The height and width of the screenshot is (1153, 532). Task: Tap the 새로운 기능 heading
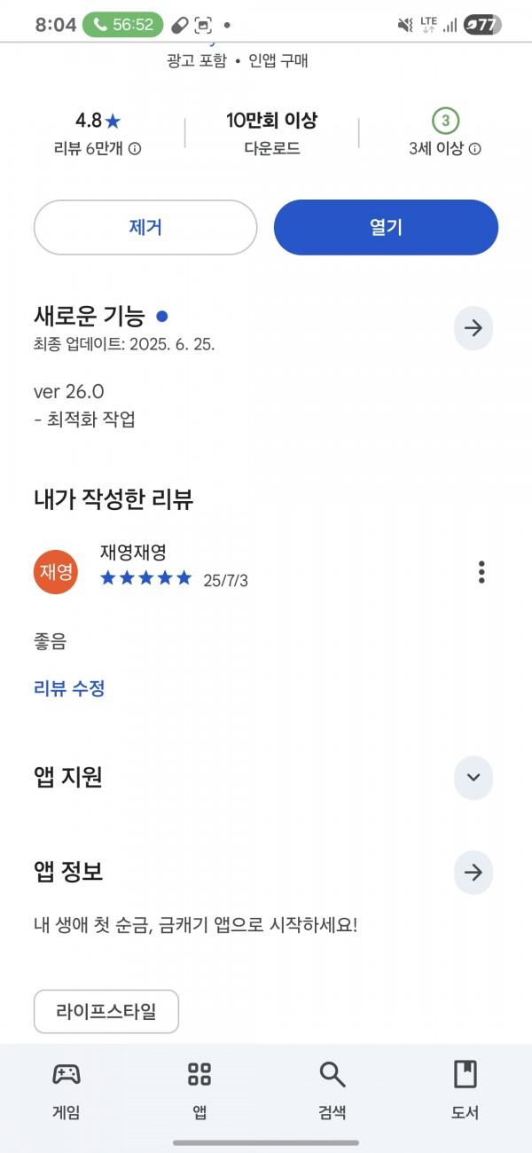[x=89, y=316]
